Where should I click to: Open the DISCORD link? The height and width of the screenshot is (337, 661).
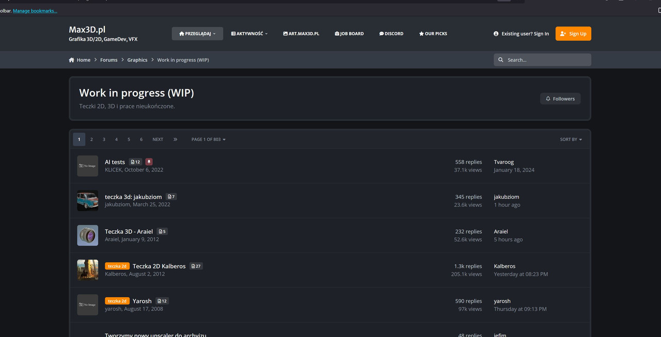click(x=391, y=34)
